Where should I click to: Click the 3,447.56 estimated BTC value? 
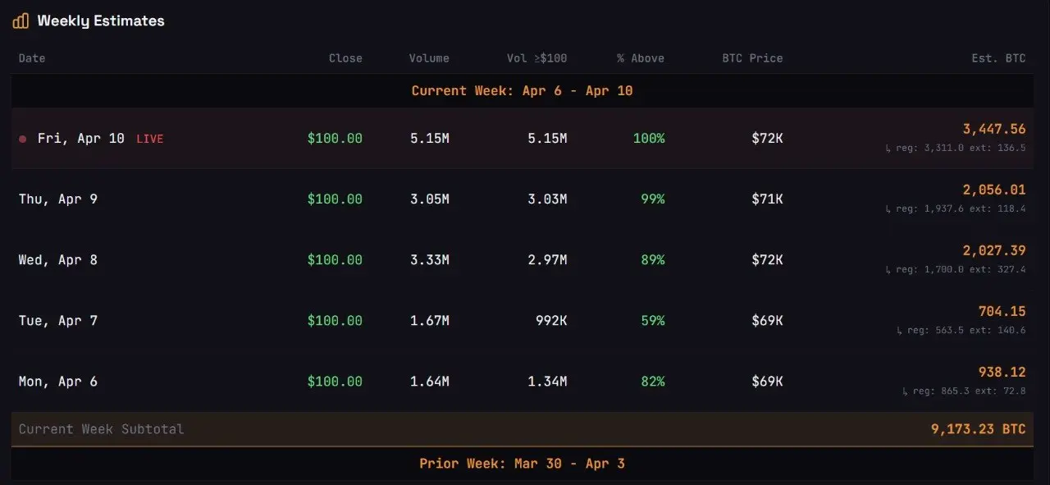(994, 129)
